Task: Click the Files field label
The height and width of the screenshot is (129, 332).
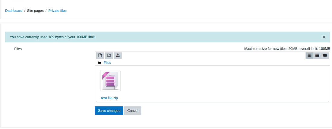Action: tap(18, 49)
